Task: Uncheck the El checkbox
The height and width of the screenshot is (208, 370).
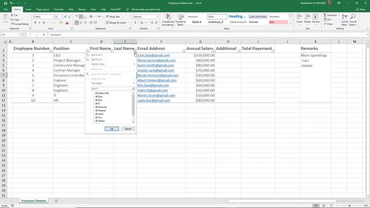Action: tap(97, 103)
